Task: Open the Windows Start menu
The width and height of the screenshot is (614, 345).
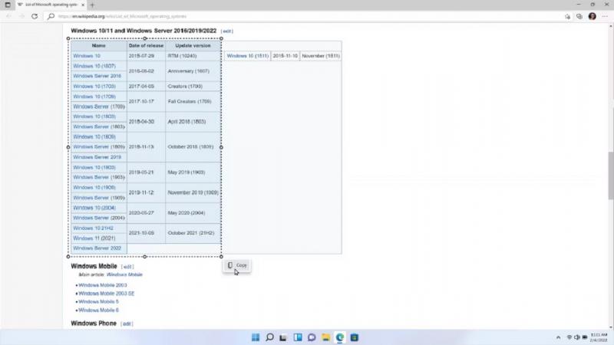Action: click(x=256, y=337)
